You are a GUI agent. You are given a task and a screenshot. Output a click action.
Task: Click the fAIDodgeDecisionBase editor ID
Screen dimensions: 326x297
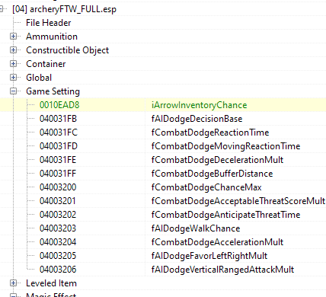pyautogui.click(x=197, y=119)
